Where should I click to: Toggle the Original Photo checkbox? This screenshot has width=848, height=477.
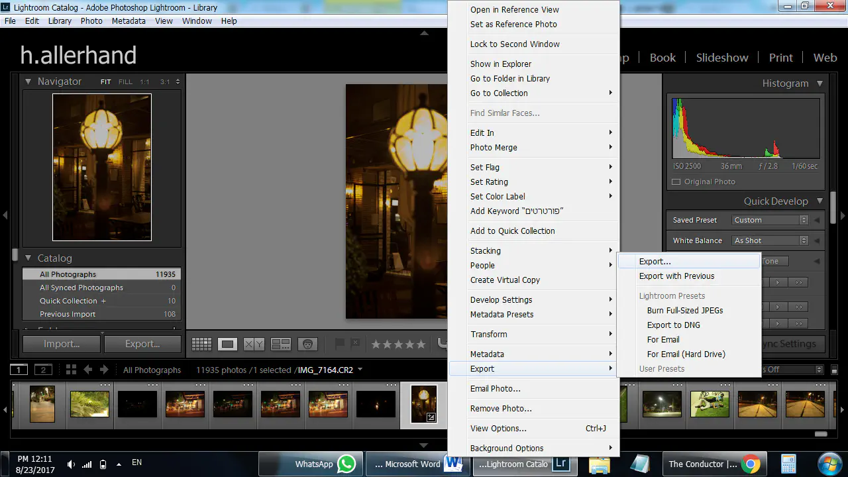[676, 182]
